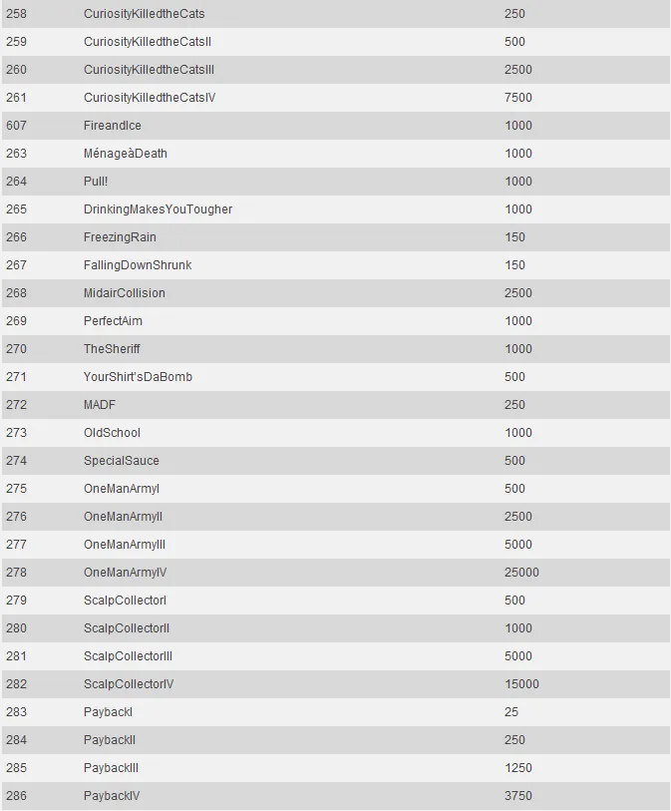The height and width of the screenshot is (811, 671).
Task: Click the 7500 value cell
Action: tap(518, 98)
